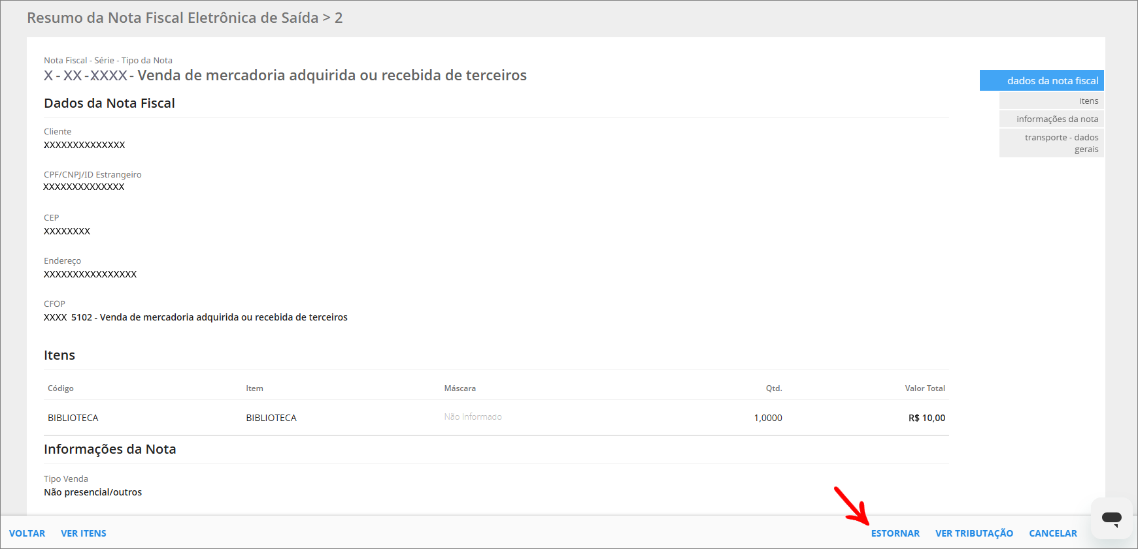
Task: Click the 'Código' column header
Action: point(61,388)
